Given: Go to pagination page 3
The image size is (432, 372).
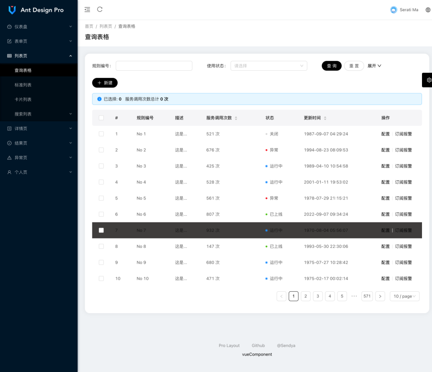Looking at the screenshot, I should tap(318, 296).
